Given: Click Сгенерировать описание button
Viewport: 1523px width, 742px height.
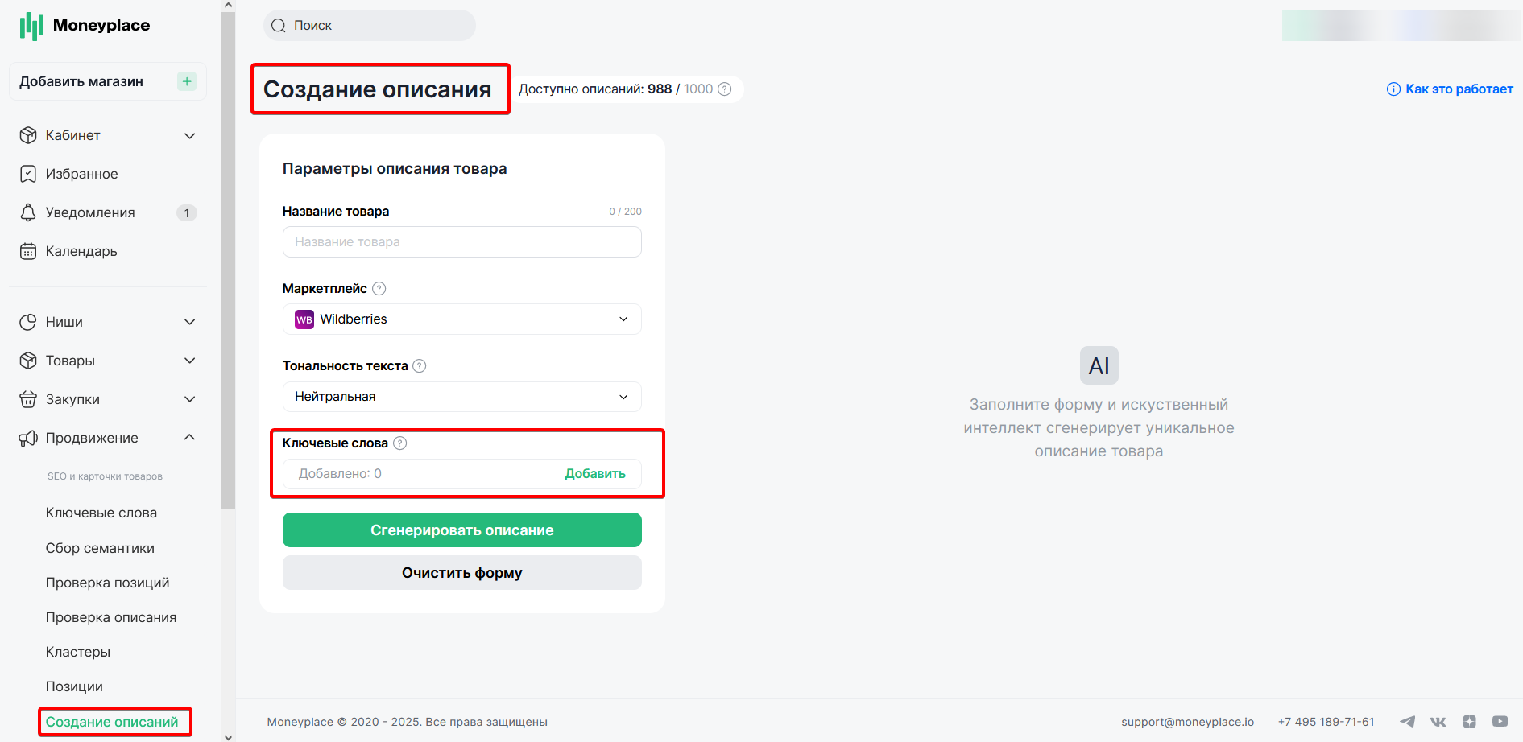Looking at the screenshot, I should (462, 530).
